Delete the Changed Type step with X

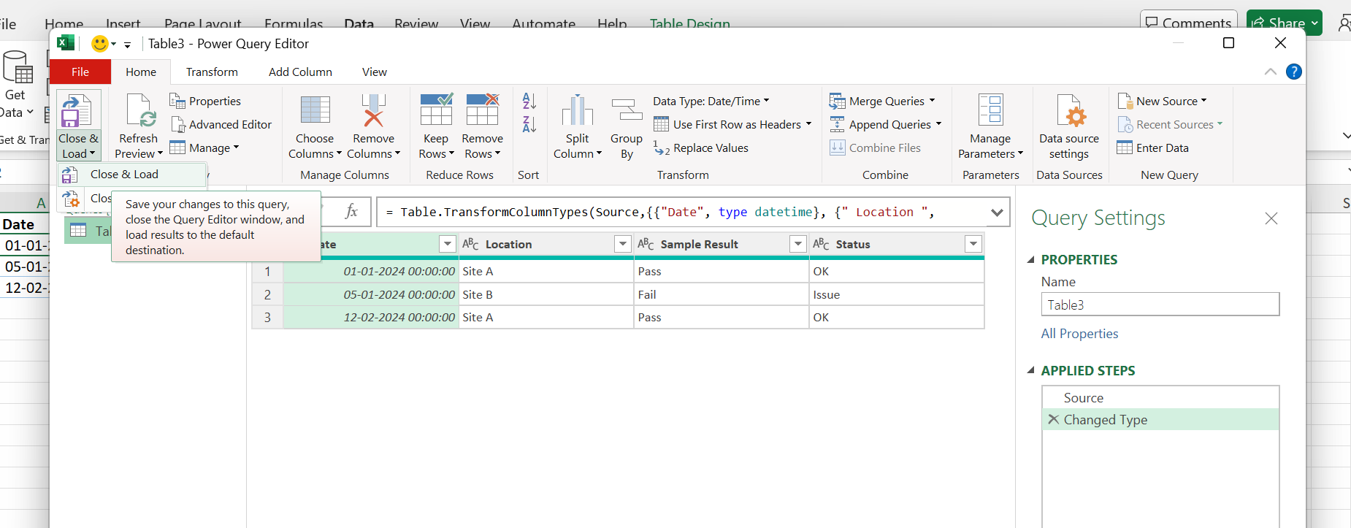(x=1053, y=419)
